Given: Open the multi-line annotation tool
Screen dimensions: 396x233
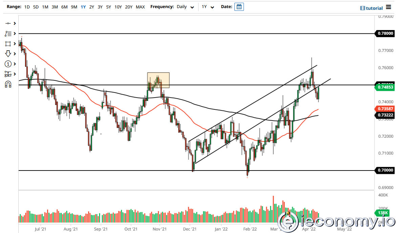Looking at the screenshot, I should point(8,33).
